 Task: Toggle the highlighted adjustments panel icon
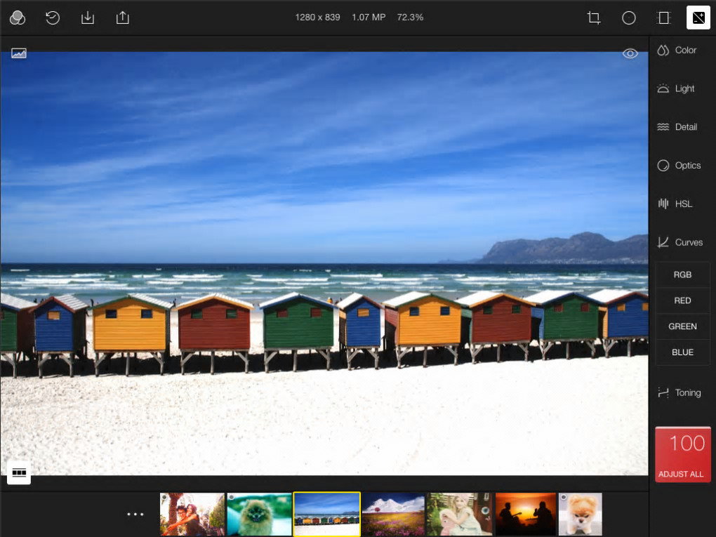(698, 18)
